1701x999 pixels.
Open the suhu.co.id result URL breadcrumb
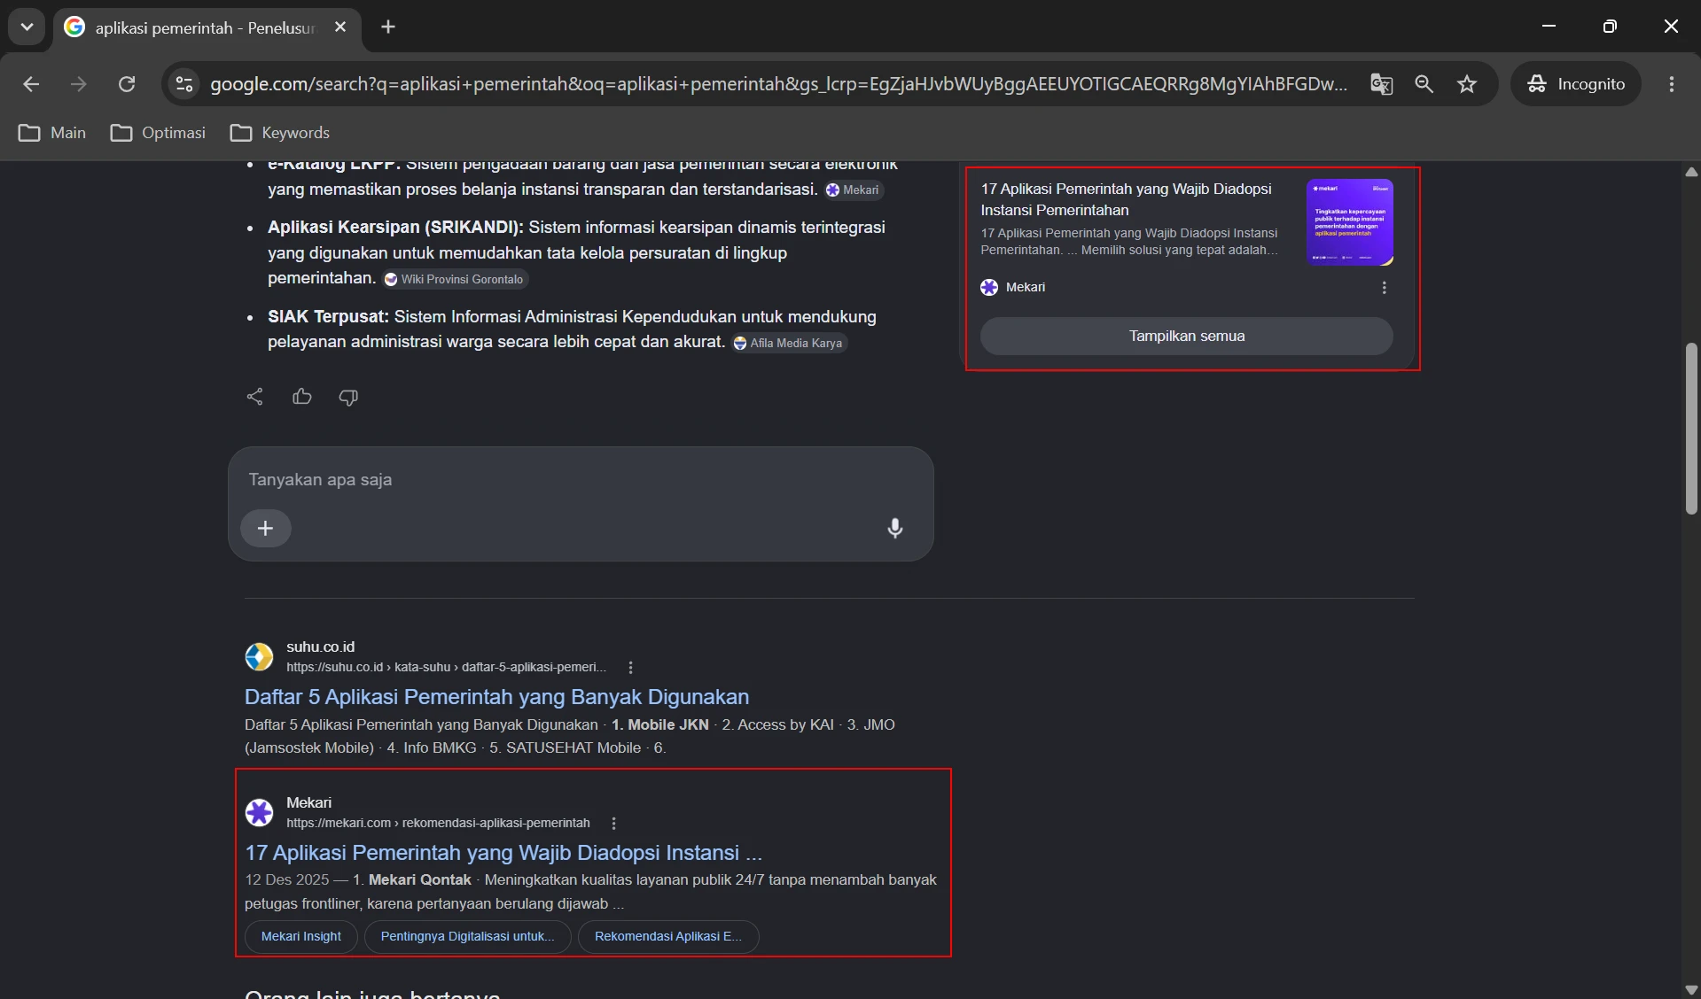446,667
